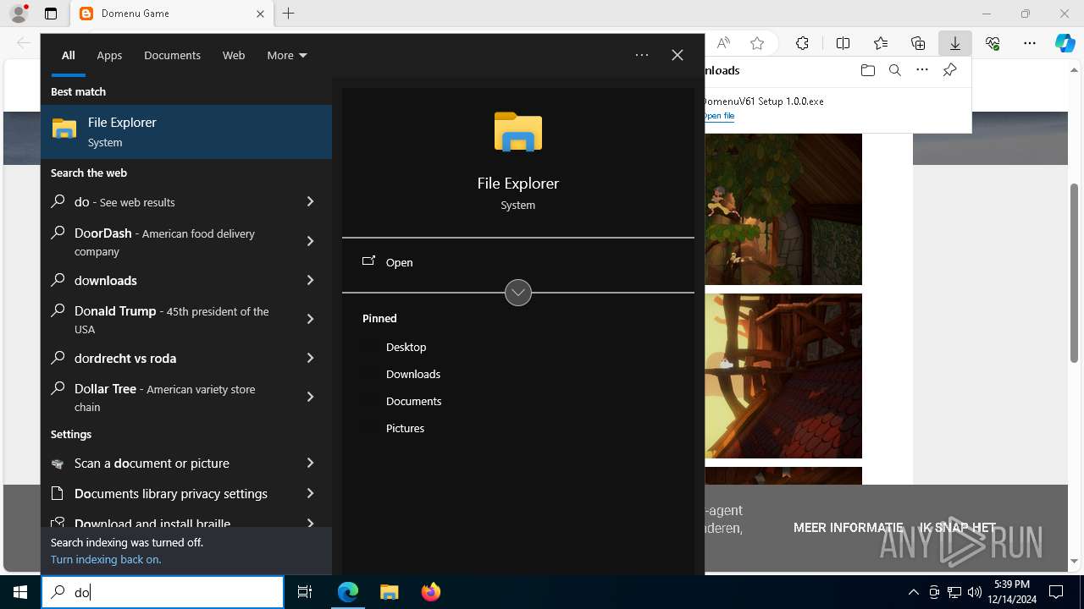1084x609 pixels.
Task: Open the Edge Collections icon
Action: pos(918,43)
